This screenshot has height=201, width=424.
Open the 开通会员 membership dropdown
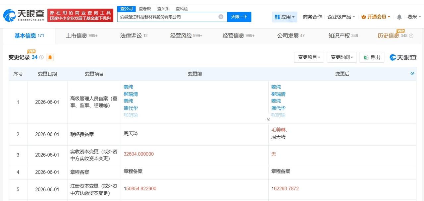click(x=376, y=17)
